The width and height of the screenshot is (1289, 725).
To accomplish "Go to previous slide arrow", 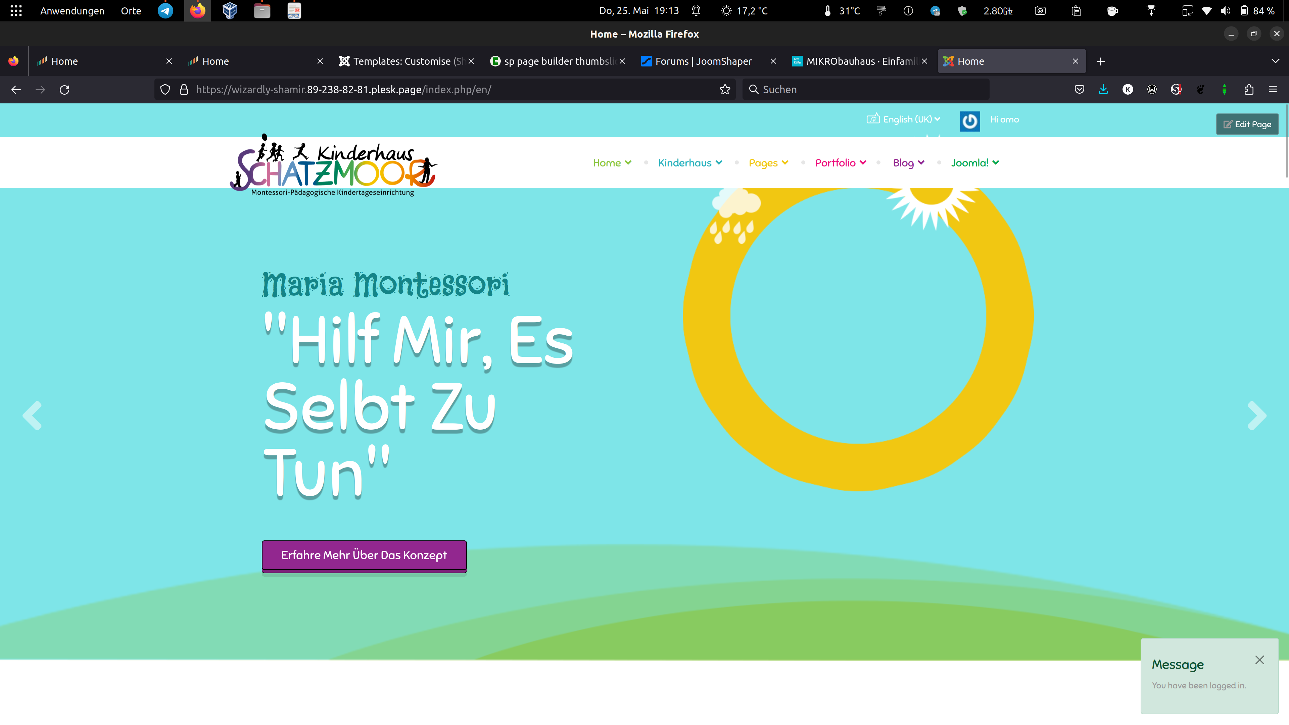I will pyautogui.click(x=32, y=415).
